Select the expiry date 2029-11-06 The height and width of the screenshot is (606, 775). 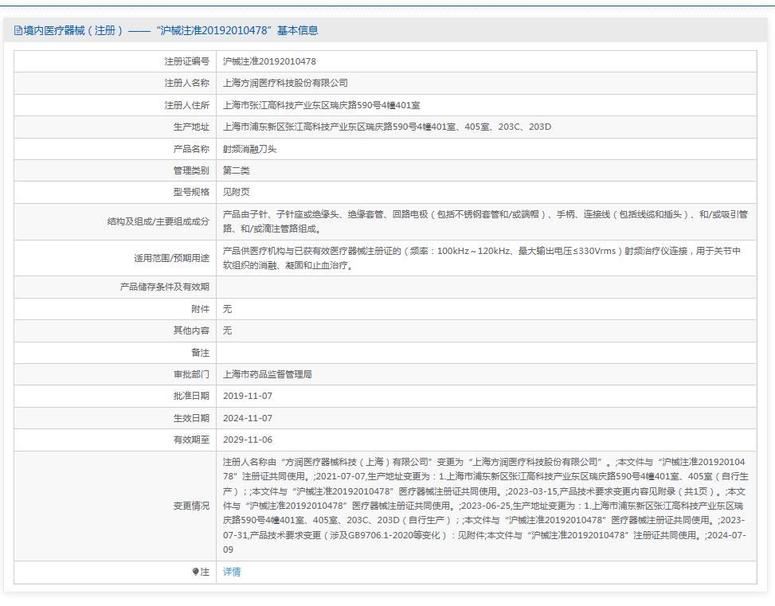point(248,440)
